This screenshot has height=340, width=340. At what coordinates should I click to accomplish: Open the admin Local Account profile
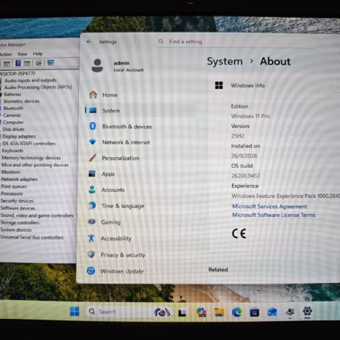click(118, 66)
